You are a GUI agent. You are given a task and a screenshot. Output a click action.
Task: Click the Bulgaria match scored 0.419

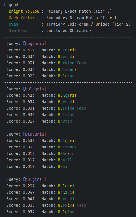(67, 50)
